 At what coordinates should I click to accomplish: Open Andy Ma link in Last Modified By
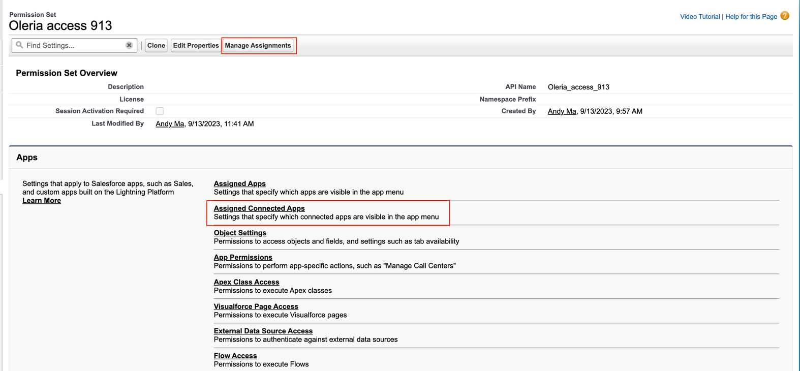coord(170,123)
